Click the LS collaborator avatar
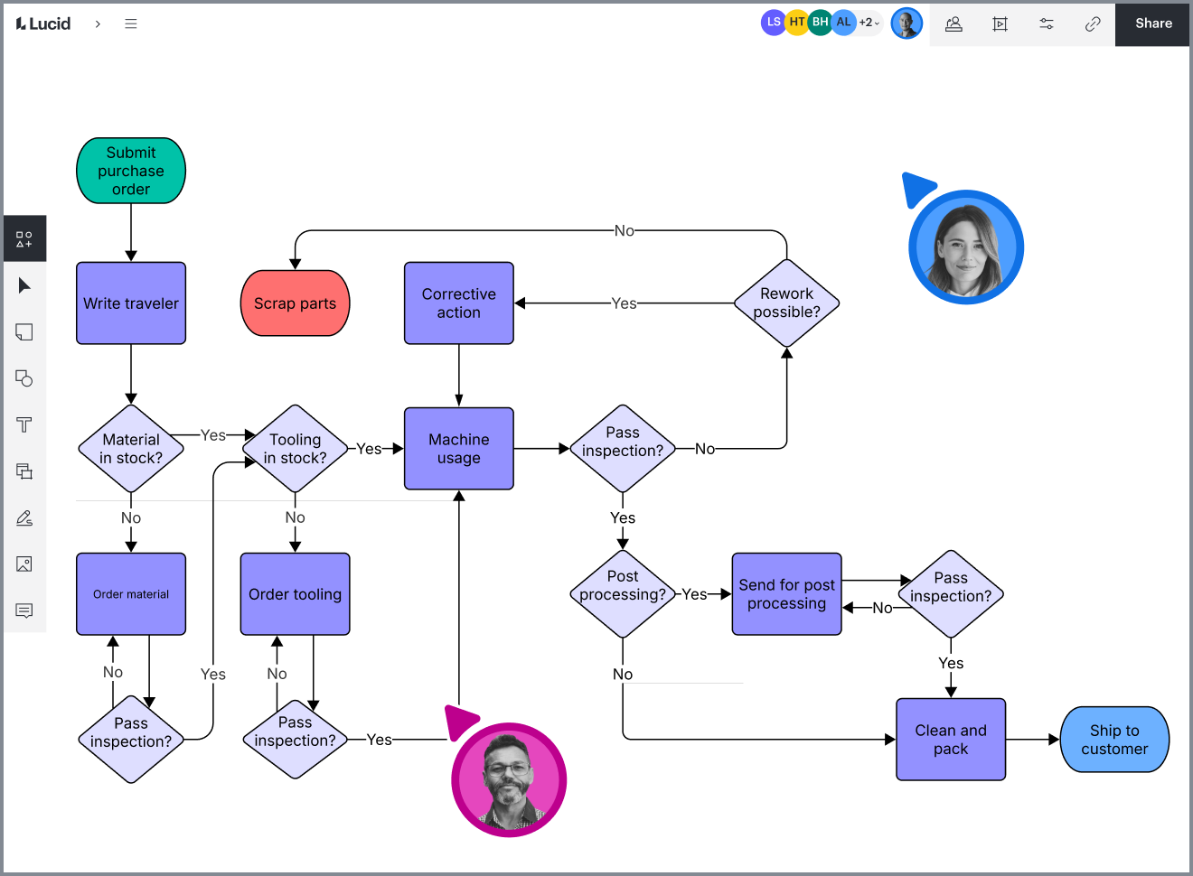1193x876 pixels. [x=774, y=23]
